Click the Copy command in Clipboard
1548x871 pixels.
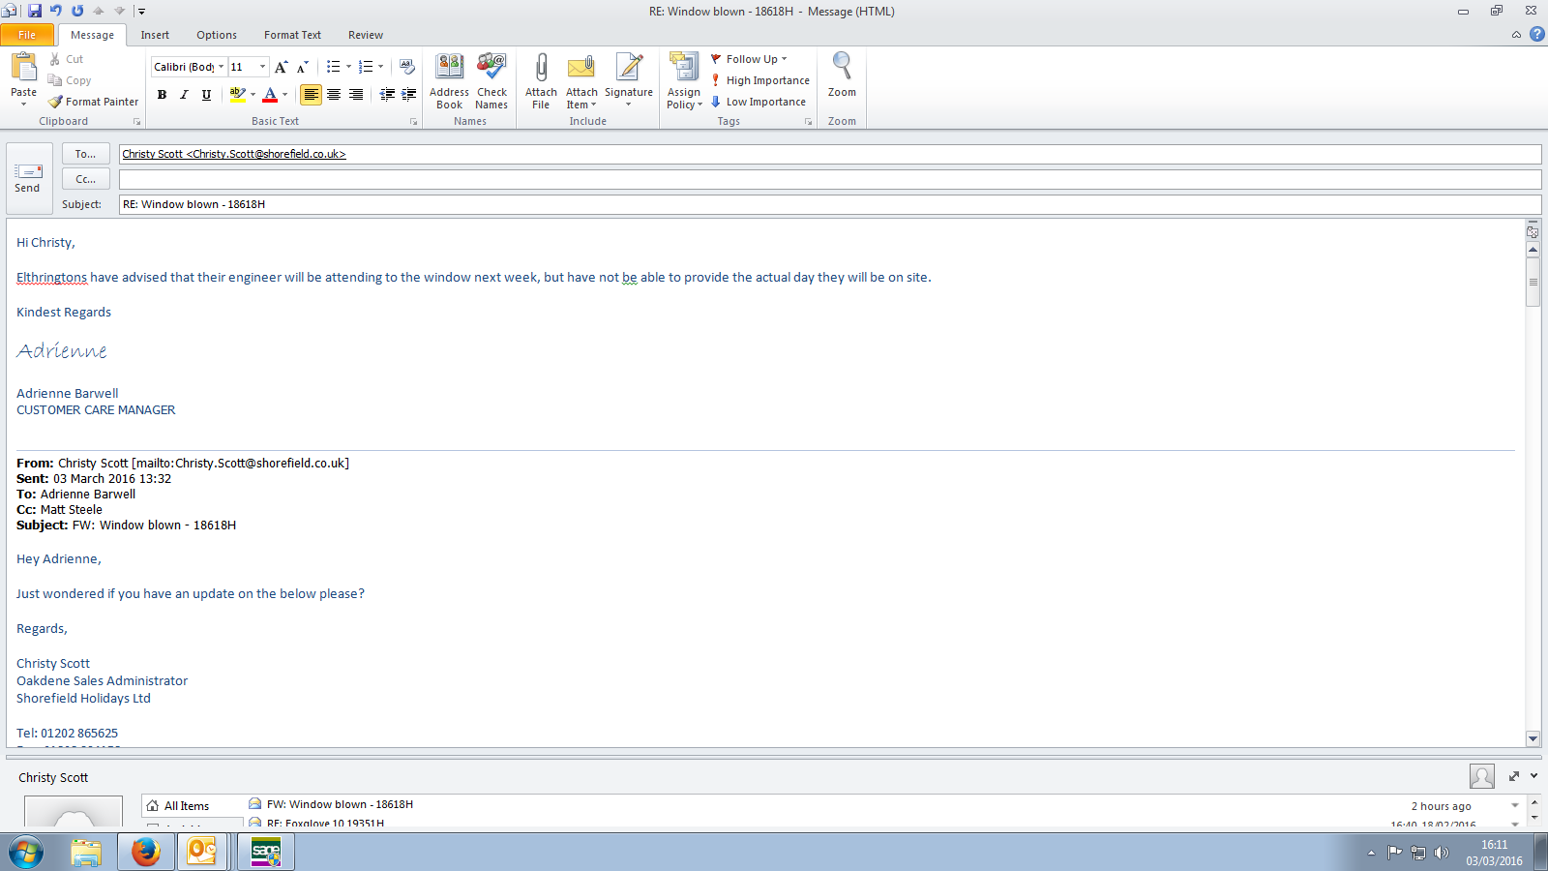[70, 80]
